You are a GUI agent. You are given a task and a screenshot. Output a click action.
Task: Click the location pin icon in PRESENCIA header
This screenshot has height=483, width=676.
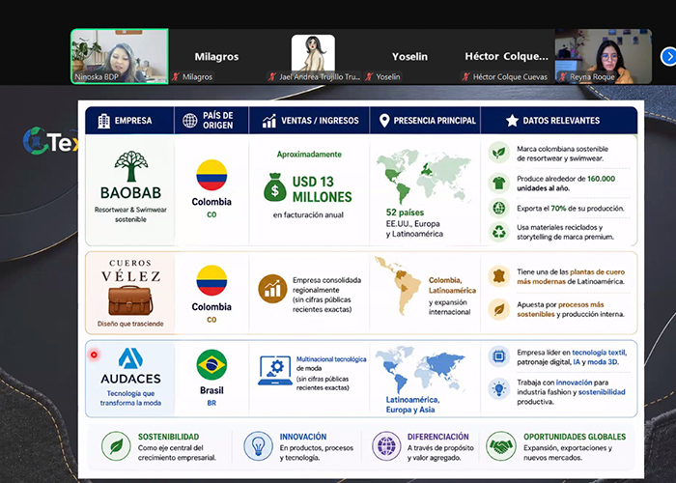tap(384, 121)
